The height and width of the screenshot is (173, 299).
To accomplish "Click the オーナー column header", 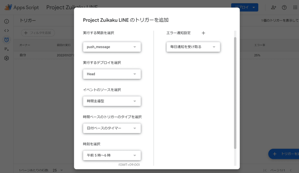I will point(25,45).
